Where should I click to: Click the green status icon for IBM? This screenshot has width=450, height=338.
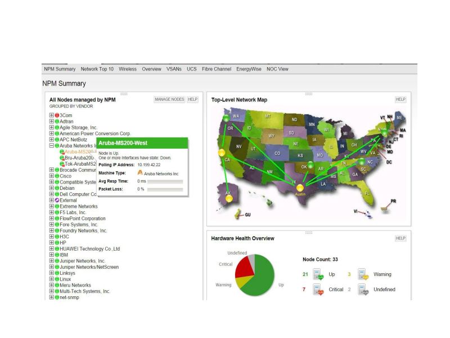tap(57, 255)
